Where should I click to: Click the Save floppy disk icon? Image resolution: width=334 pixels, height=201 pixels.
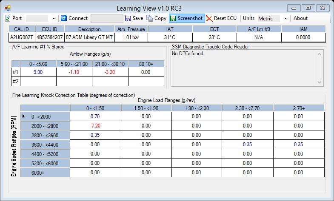[x=128, y=18]
